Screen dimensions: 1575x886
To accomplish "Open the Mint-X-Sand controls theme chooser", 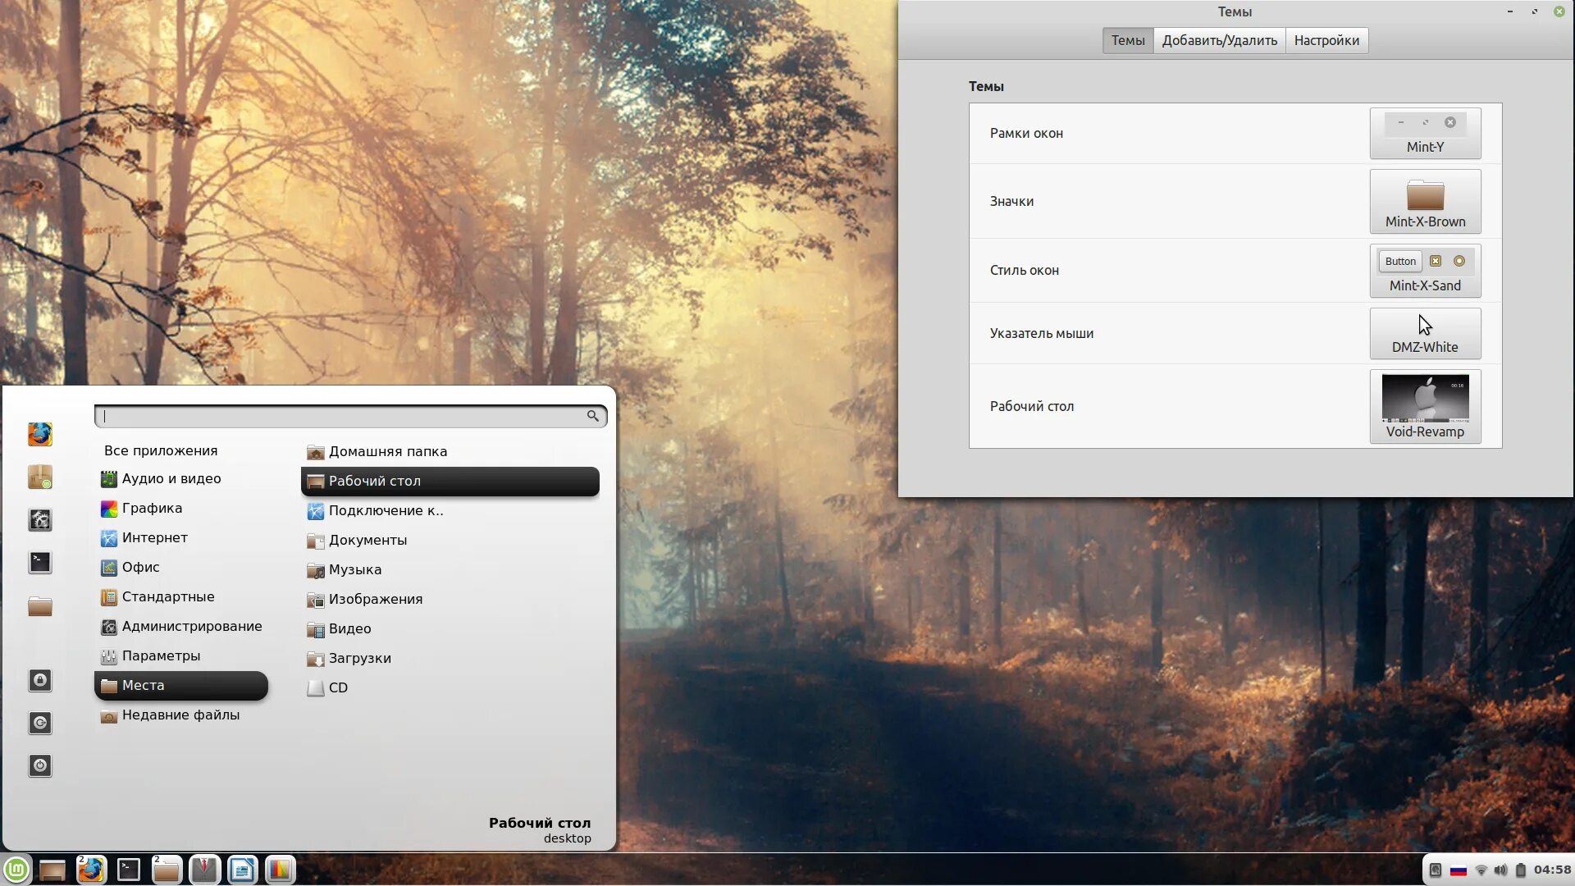I will [x=1425, y=271].
